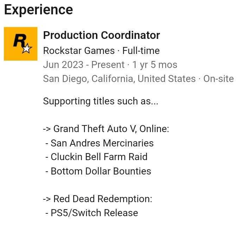The width and height of the screenshot is (241, 226).
Task: Open the Rockstar Games company name link
Action: (79, 51)
